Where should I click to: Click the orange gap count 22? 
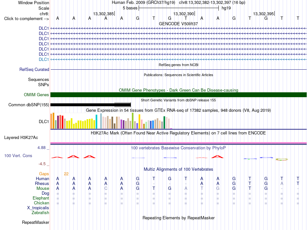[66, 174]
